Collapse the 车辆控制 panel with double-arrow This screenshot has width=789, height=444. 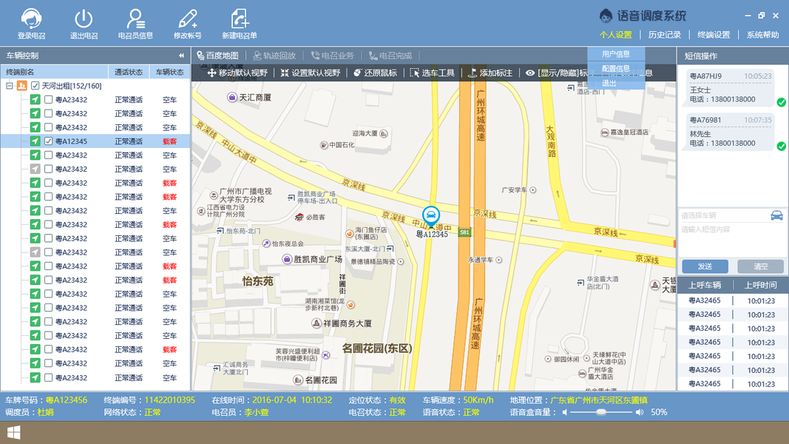point(181,56)
